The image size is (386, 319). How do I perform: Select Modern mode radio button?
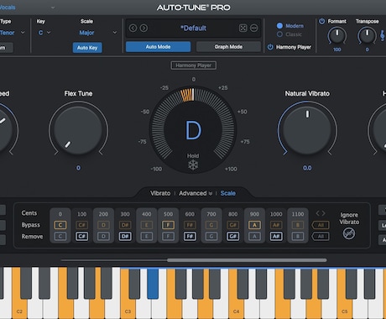(x=279, y=26)
